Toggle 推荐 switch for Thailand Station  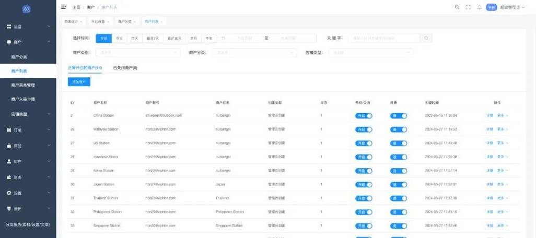tap(399, 198)
